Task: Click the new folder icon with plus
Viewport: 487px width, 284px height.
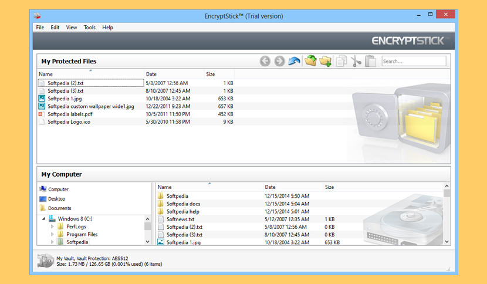Action: coord(325,61)
